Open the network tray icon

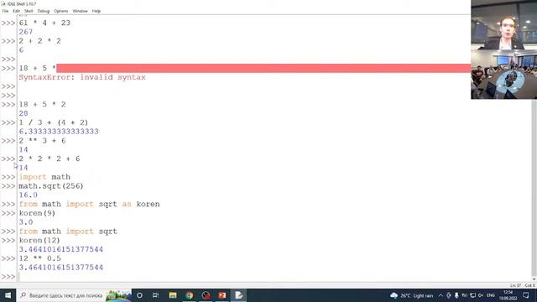pyautogui.click(x=473, y=295)
